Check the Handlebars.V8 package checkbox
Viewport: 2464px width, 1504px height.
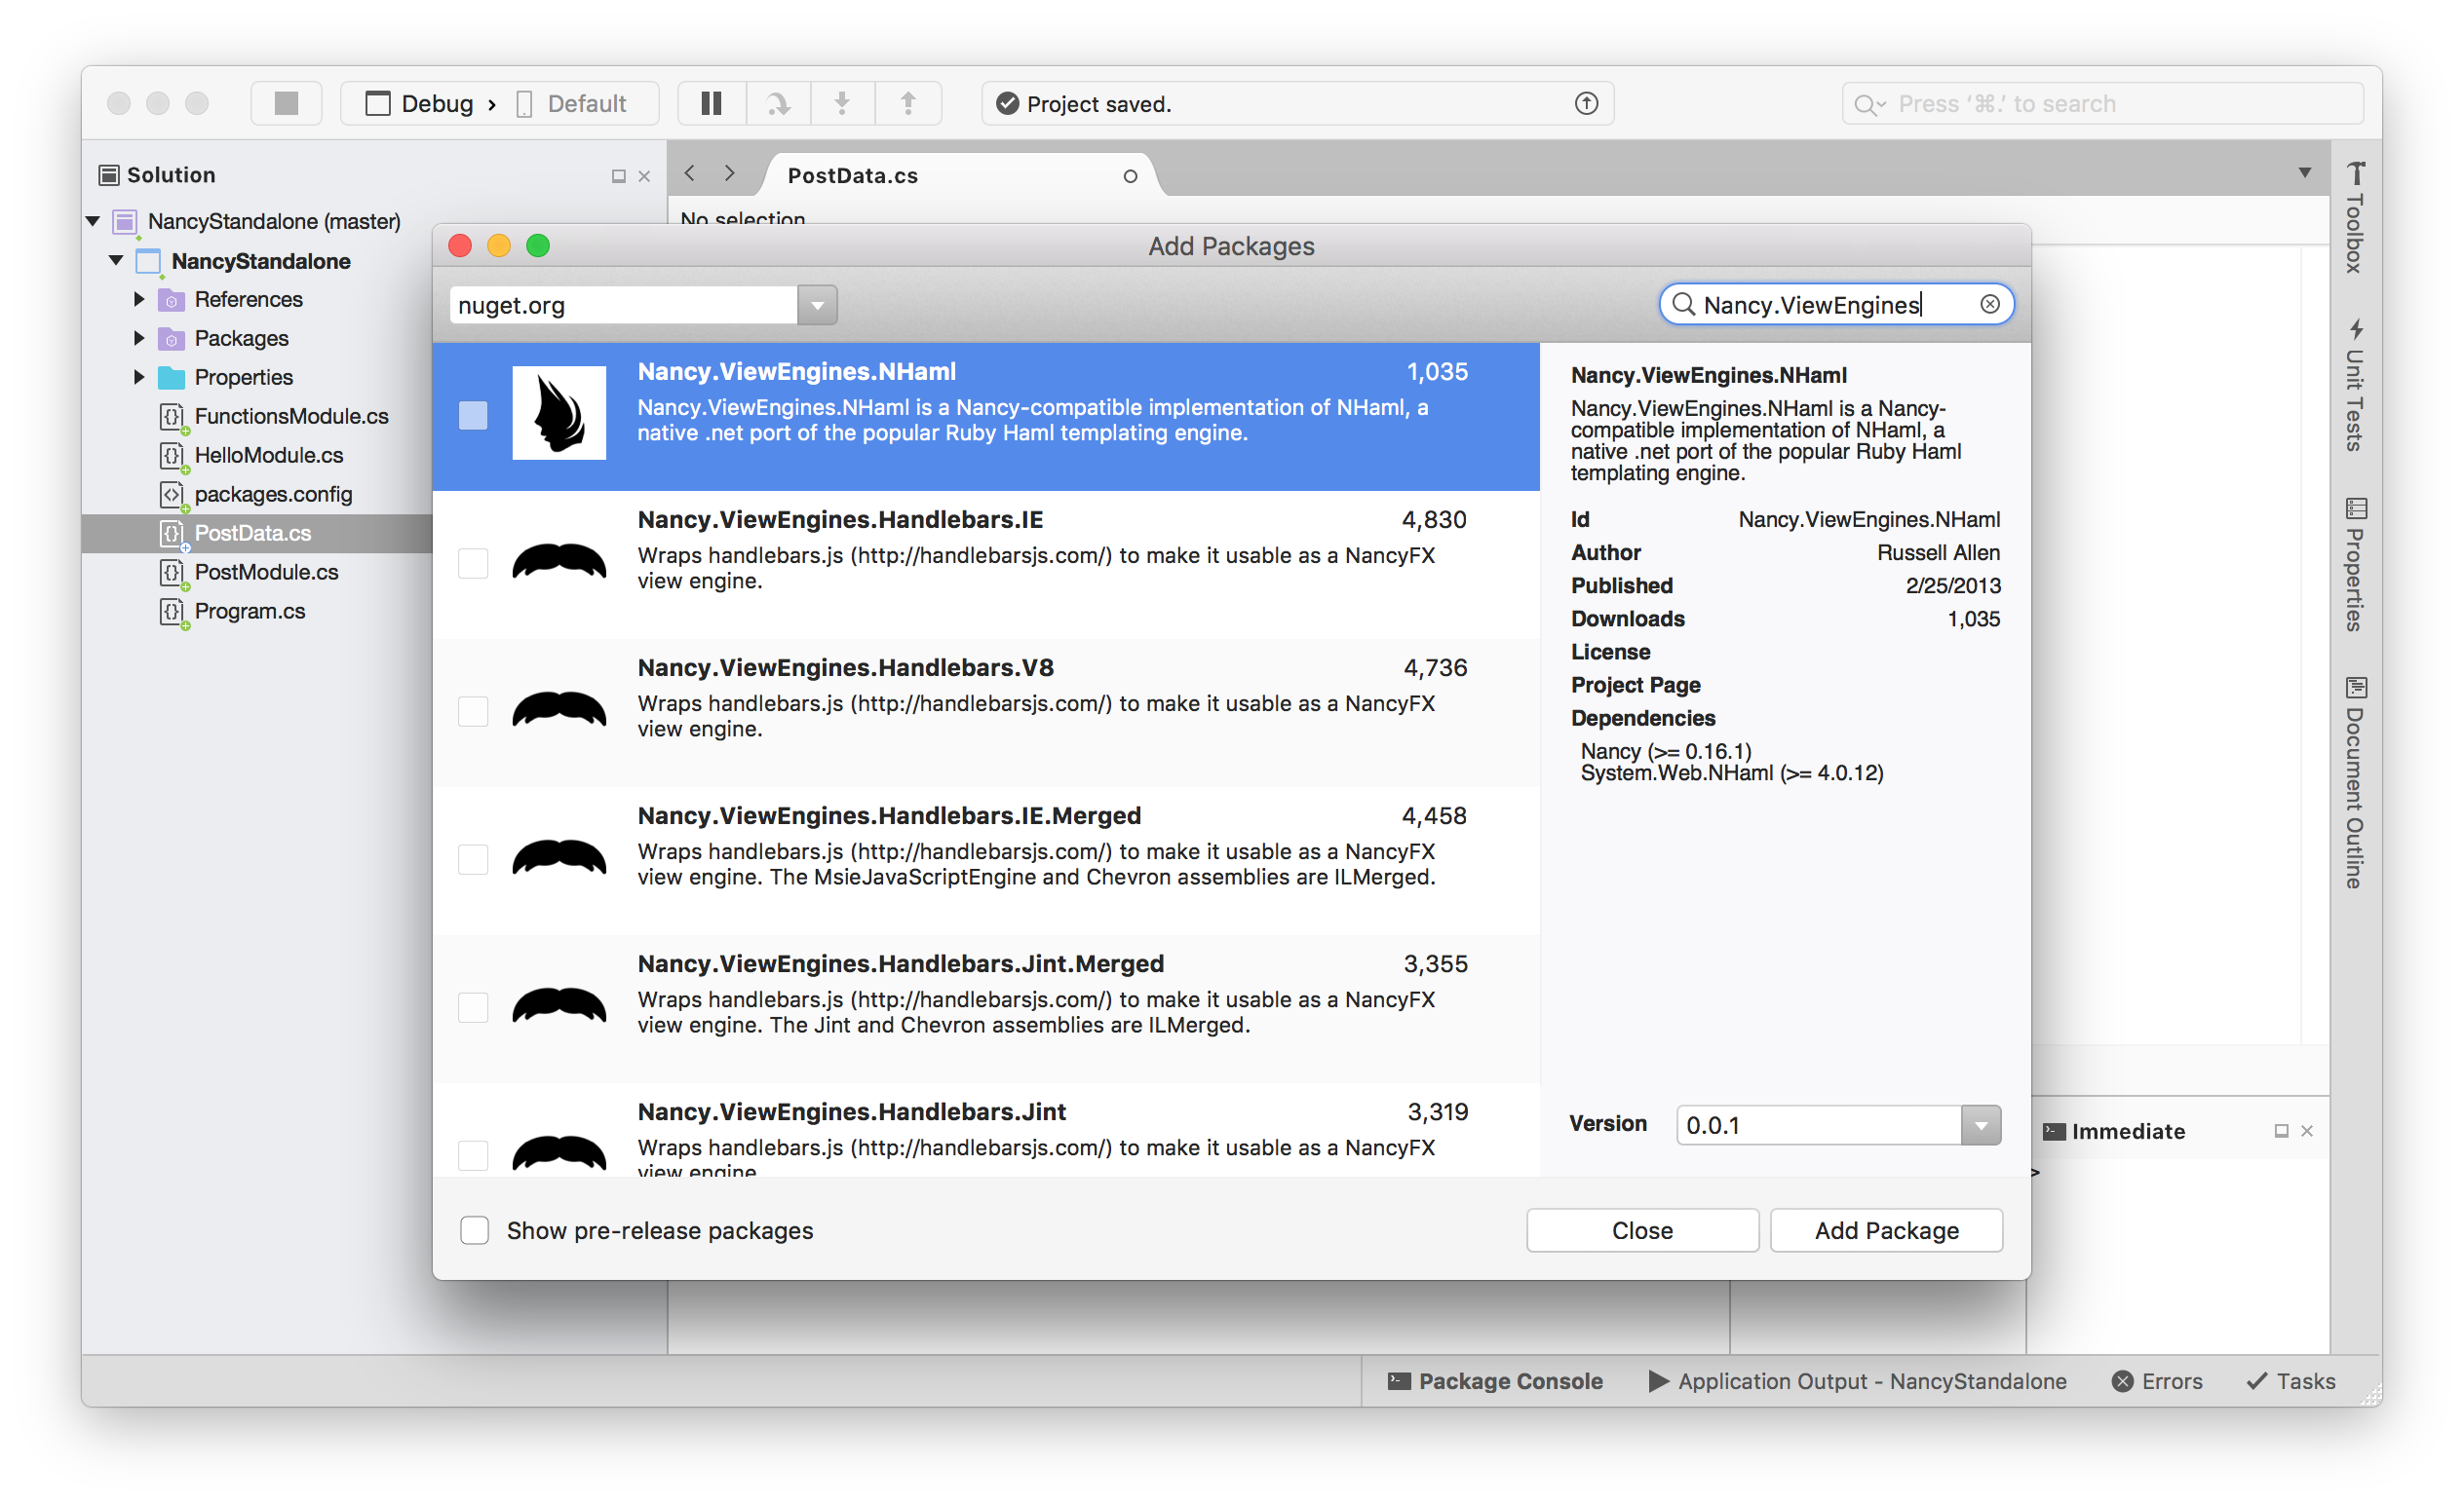pos(473,710)
